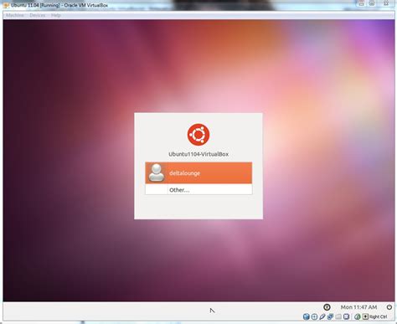Maximize the VirtualBox window
The height and width of the screenshot is (324, 397).
click(x=372, y=3)
